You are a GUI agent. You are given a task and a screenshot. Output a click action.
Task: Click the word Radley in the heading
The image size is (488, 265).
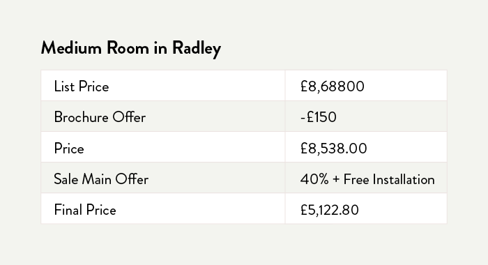pos(197,49)
